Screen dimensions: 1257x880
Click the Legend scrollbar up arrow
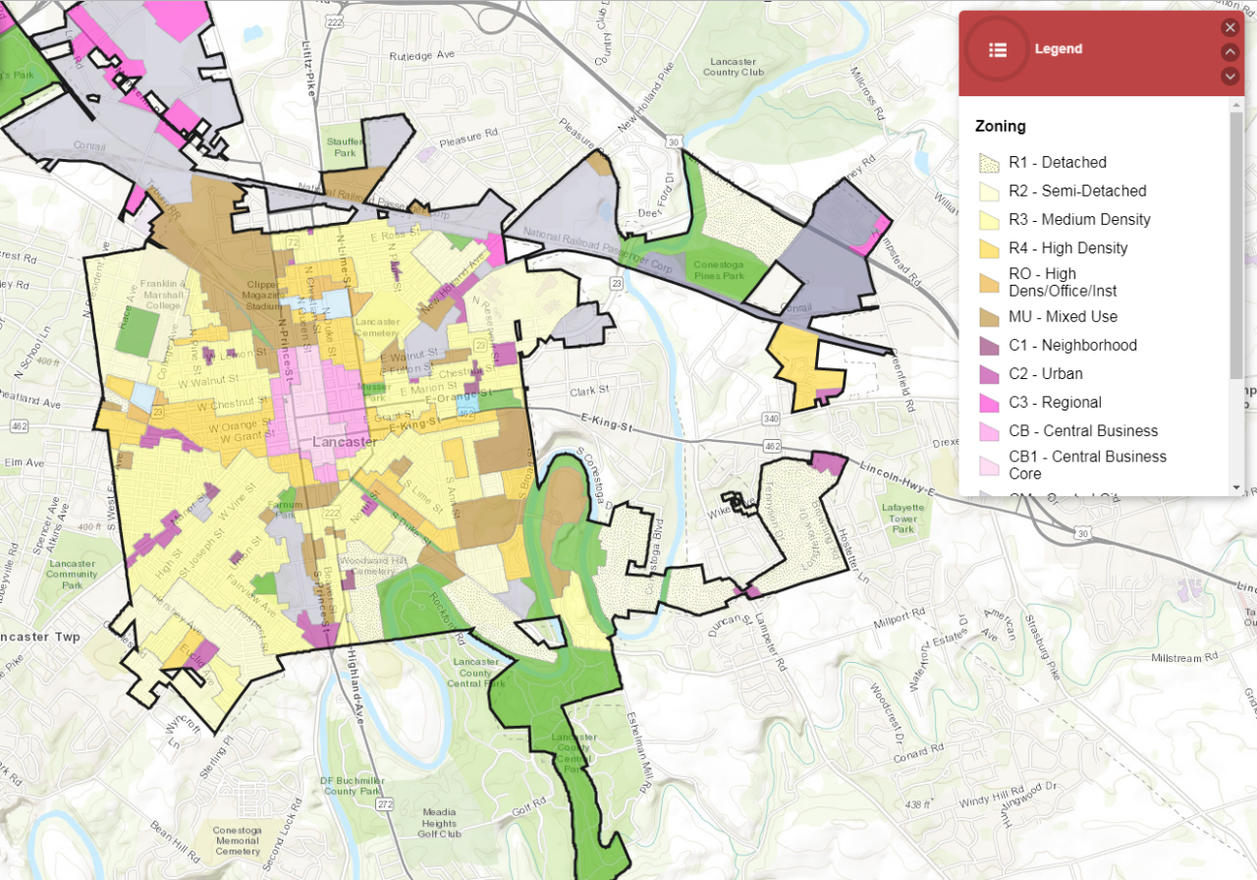(x=1236, y=103)
